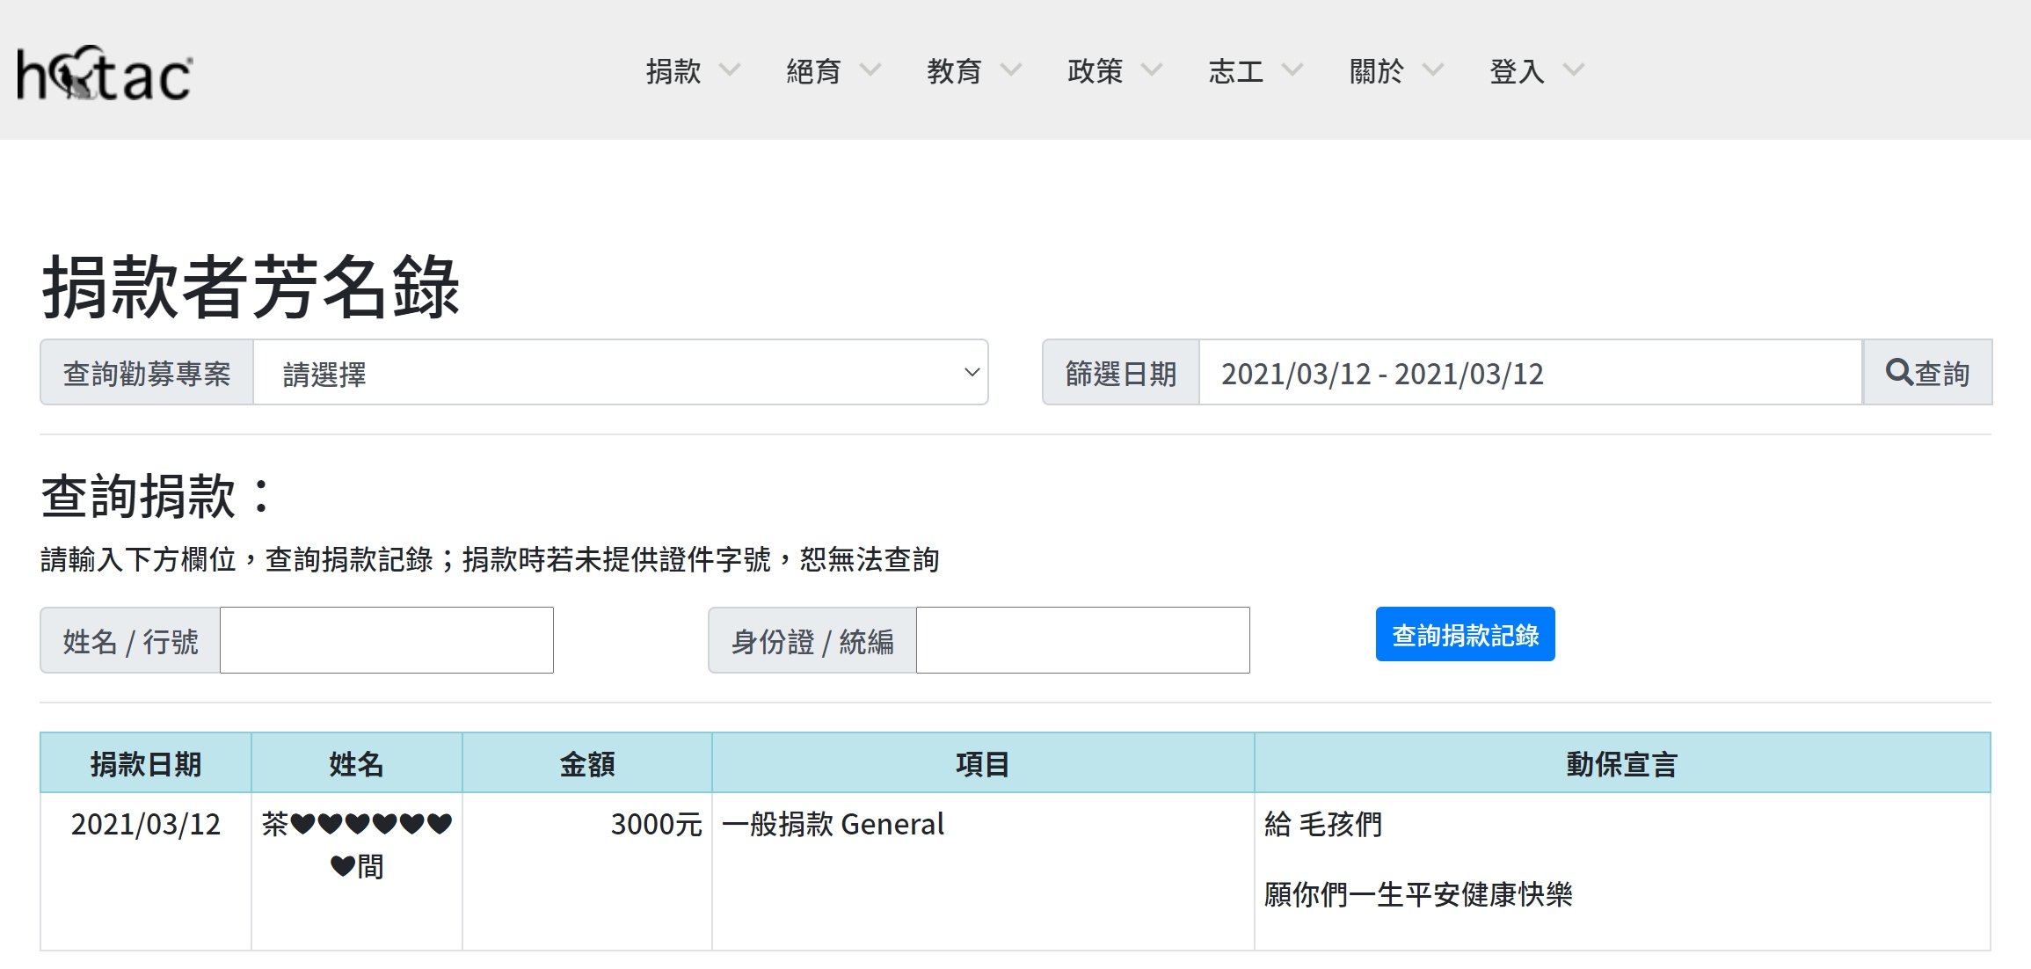
Task: Open the 關於 menu
Action: point(1377,70)
